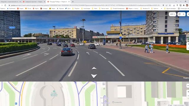
Task: Open a new browser tab
Action: [x=73, y=2]
